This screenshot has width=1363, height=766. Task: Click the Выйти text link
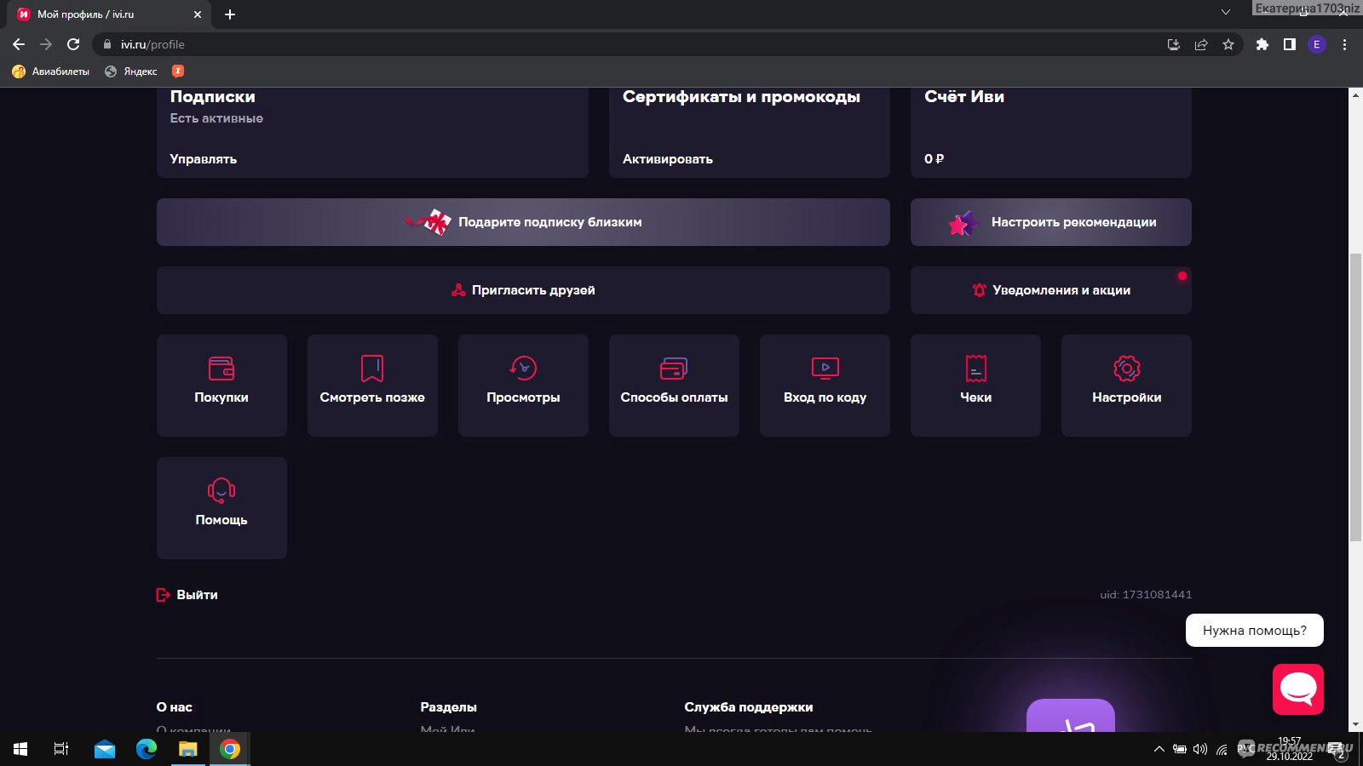(x=198, y=595)
